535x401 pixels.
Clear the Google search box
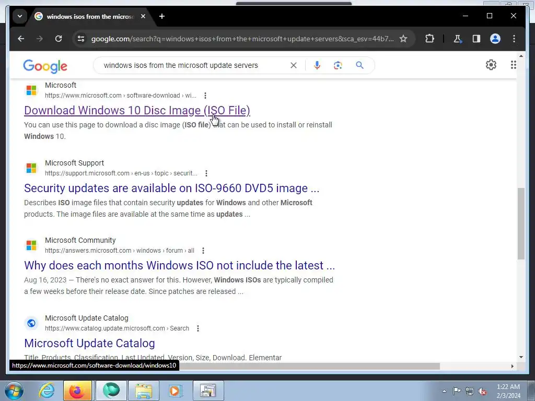[294, 65]
